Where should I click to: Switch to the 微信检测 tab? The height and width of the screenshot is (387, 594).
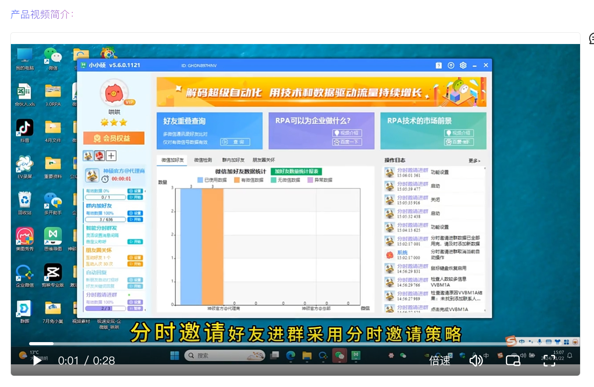(203, 160)
